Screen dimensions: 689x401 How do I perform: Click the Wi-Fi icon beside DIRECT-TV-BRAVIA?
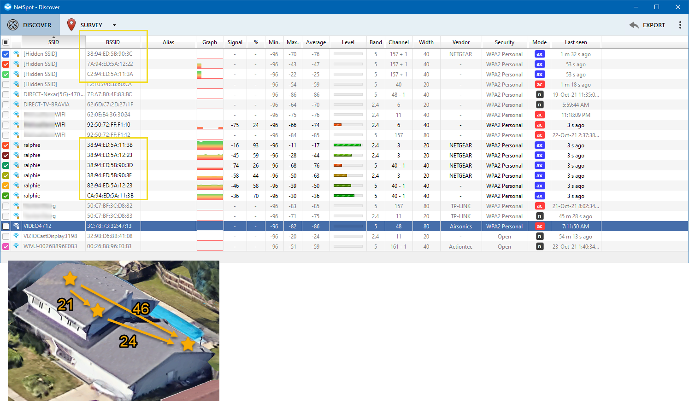pos(17,105)
